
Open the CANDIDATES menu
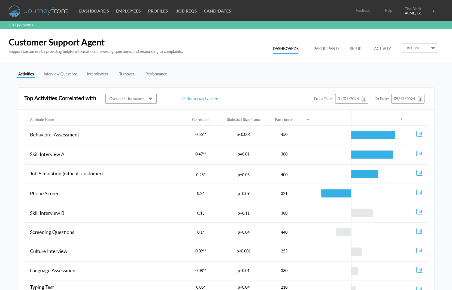coord(217,11)
